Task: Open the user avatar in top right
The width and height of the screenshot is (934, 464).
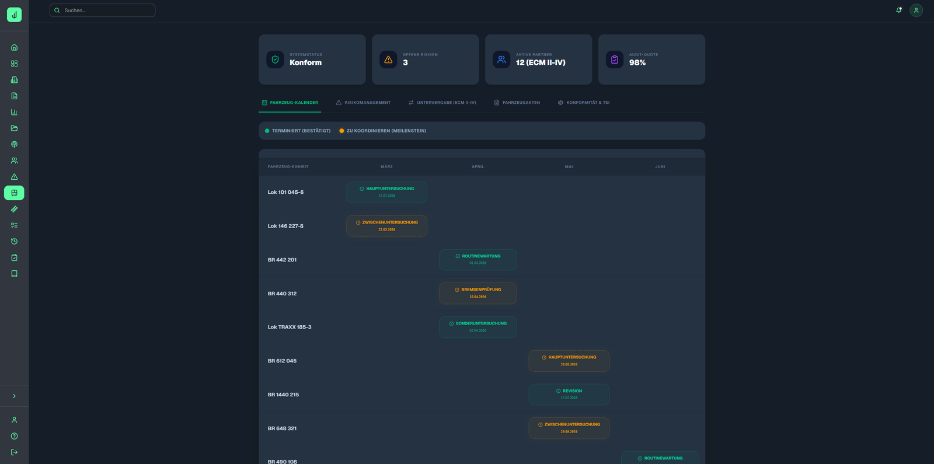Action: (x=916, y=10)
